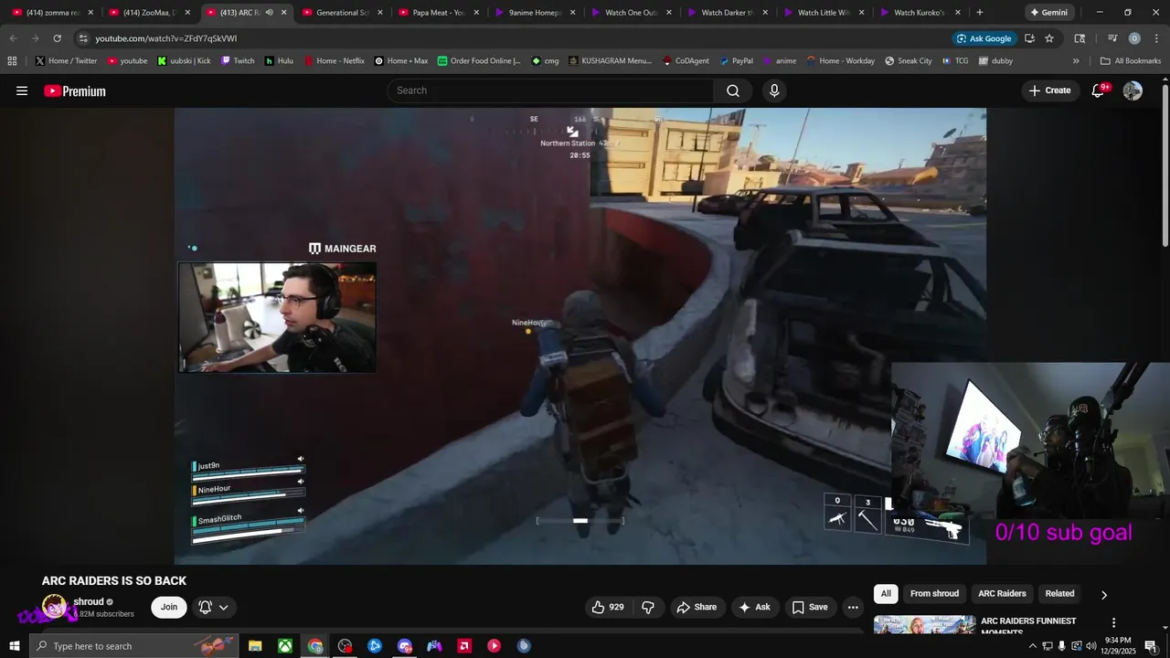Screen dimensions: 1170x658
Task: Switch to 9anime Homepage tab
Action: 535,13
